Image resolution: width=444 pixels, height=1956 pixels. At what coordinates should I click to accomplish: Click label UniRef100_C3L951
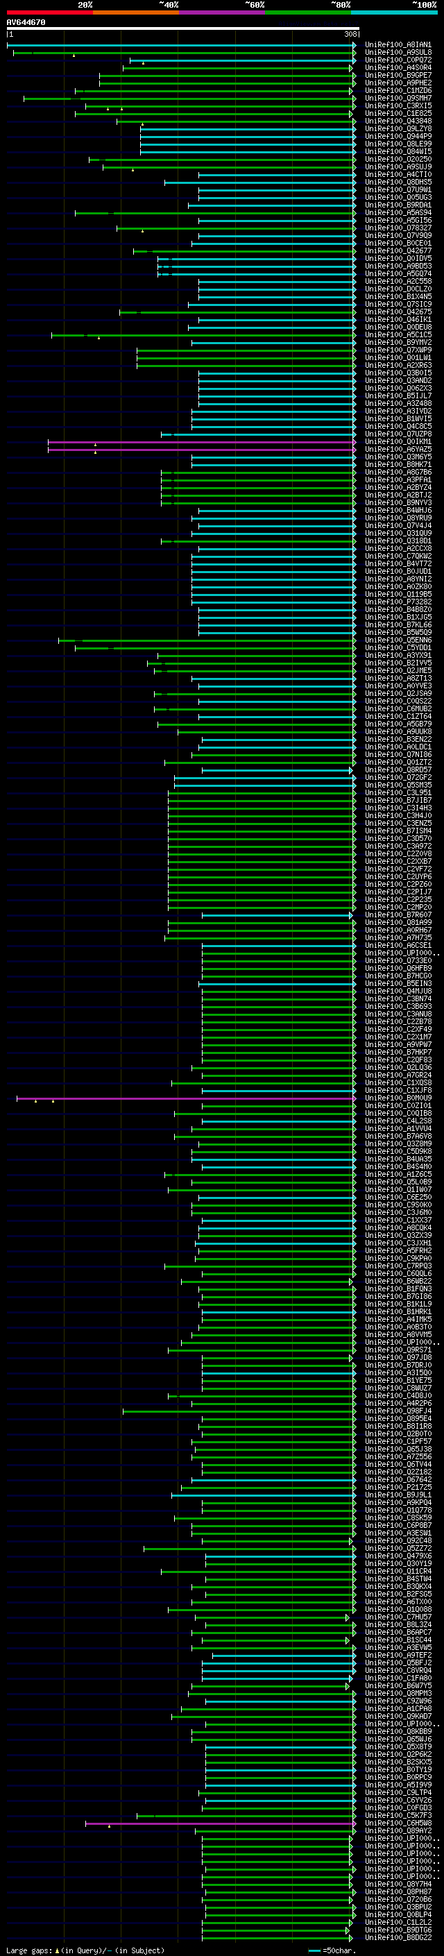click(398, 792)
